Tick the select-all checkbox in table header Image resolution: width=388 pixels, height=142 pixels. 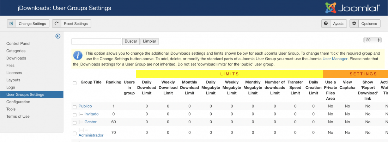pos(74,83)
